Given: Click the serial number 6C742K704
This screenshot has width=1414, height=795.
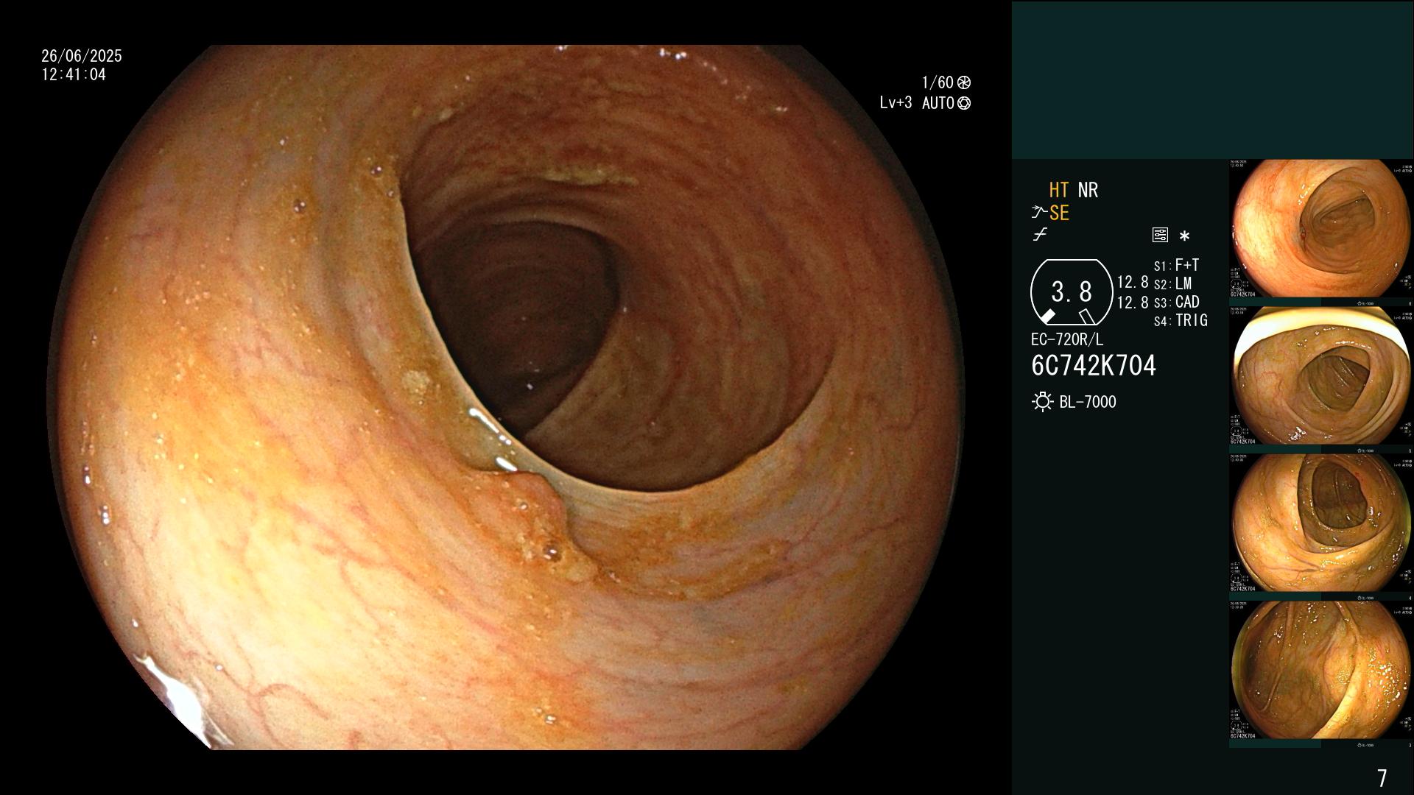Looking at the screenshot, I should 1094,366.
